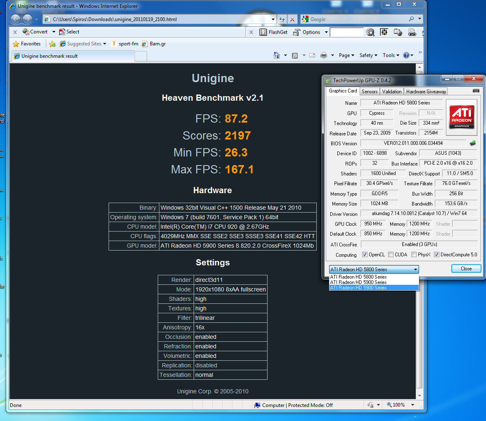Click the FlashGet globe magnifier search icon
This screenshot has height=421, width=486.
pyautogui.click(x=370, y=32)
